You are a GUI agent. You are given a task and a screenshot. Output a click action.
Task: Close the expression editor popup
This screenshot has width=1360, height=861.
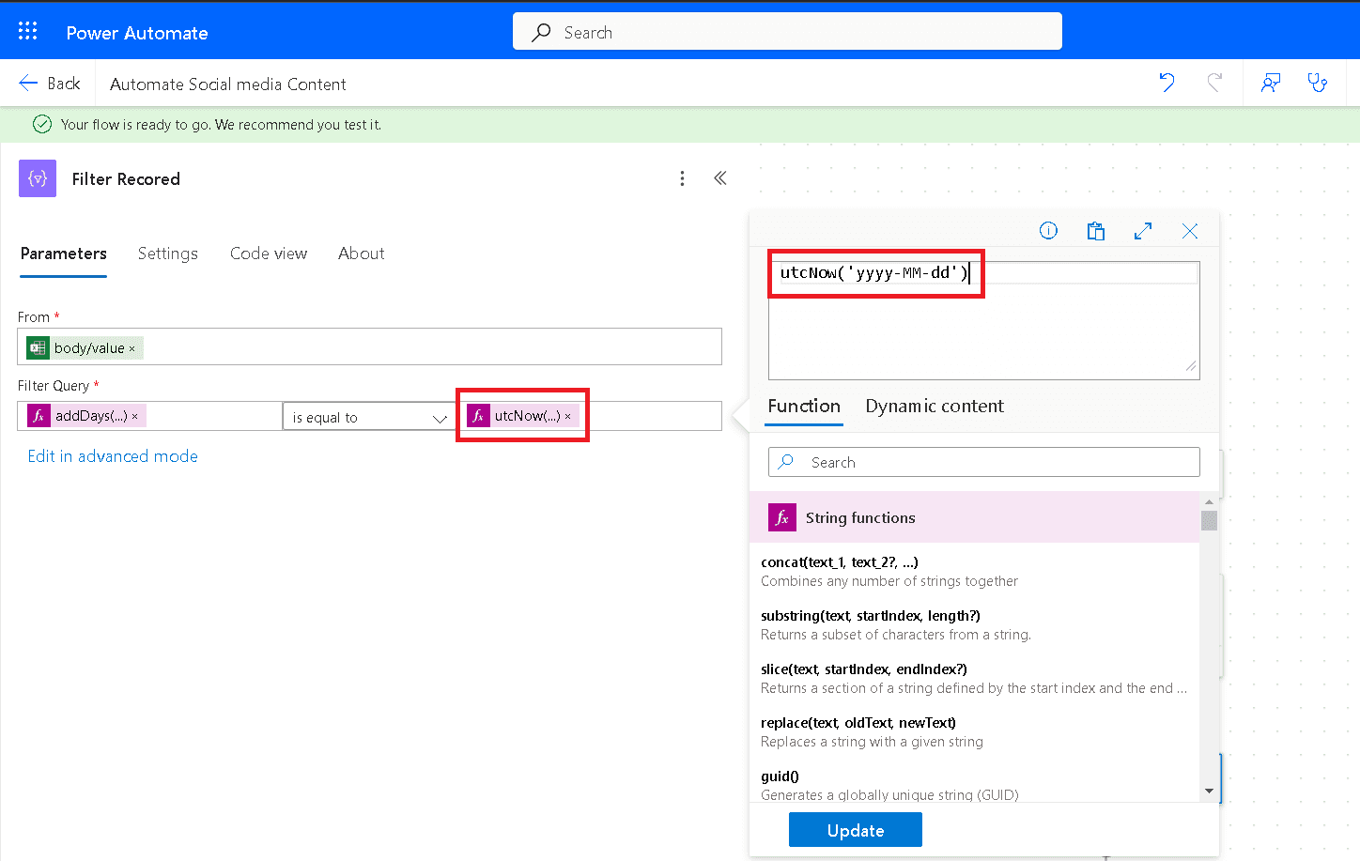coord(1190,231)
